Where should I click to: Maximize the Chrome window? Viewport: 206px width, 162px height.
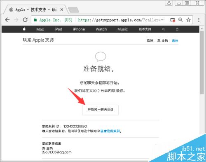[187, 3]
